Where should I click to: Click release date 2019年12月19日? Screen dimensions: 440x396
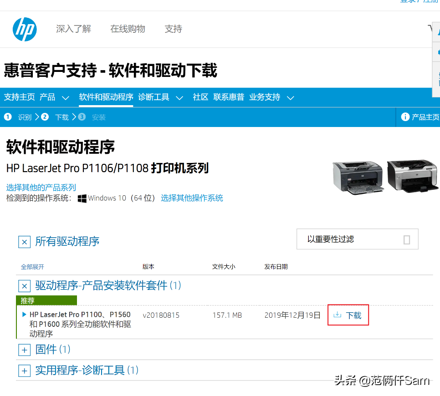pos(292,315)
